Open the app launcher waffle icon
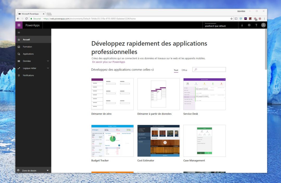The height and width of the screenshot is (183, 281). click(19, 25)
